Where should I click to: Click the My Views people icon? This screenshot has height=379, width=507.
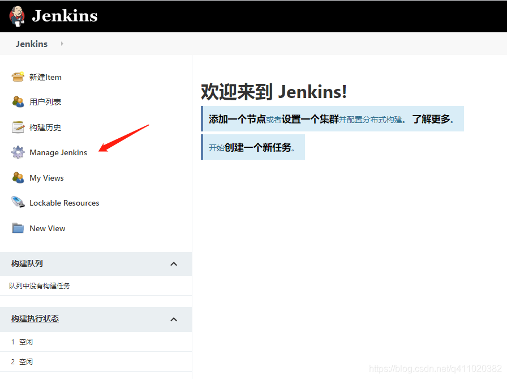pyautogui.click(x=18, y=177)
